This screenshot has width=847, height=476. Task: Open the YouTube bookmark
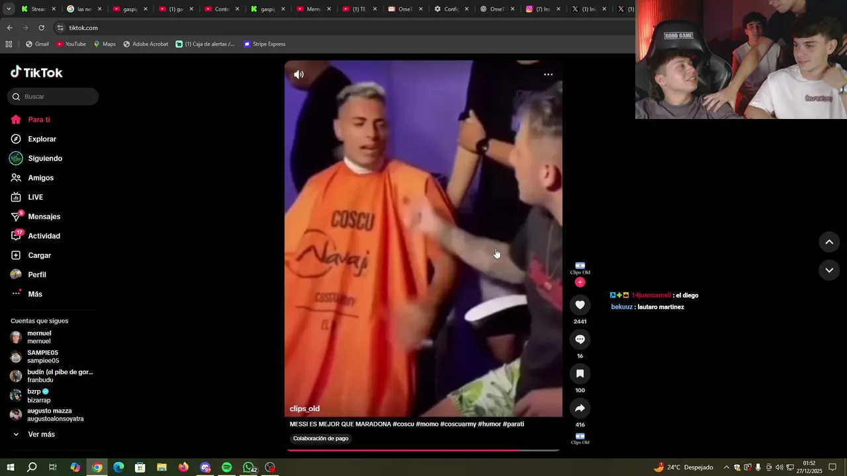71,44
